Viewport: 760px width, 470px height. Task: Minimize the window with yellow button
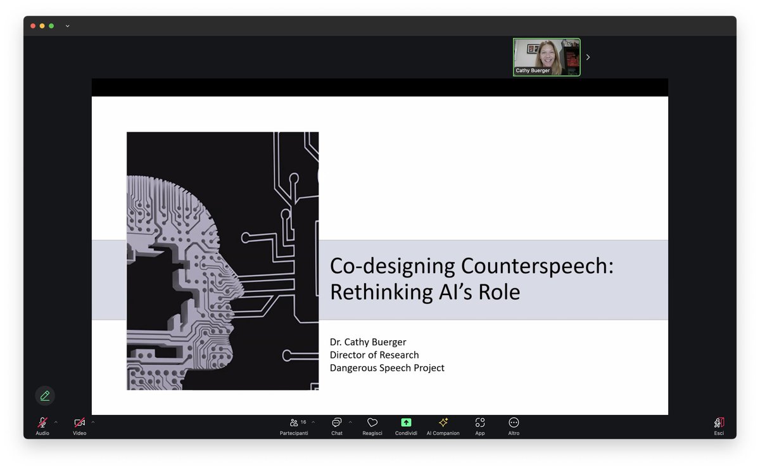tap(42, 26)
